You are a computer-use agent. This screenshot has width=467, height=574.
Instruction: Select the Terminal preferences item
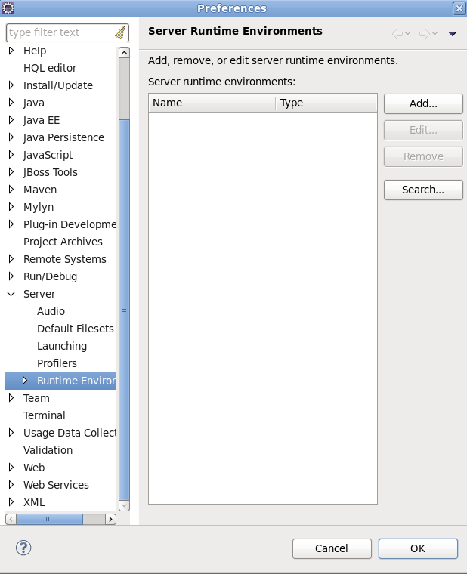(45, 415)
